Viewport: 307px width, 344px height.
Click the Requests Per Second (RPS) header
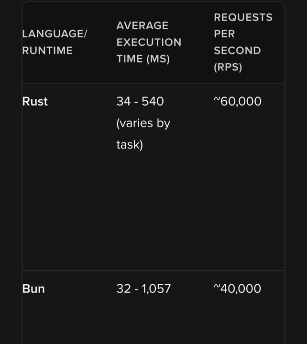coord(243,42)
